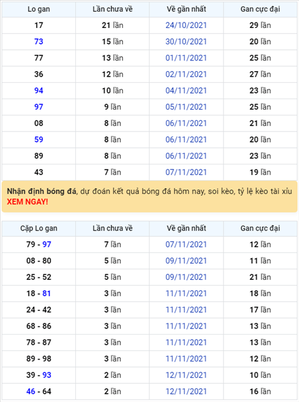299x402 pixels.
Task: Open 11/11/2021 link in row 18 - 81
Action: [x=186, y=294]
